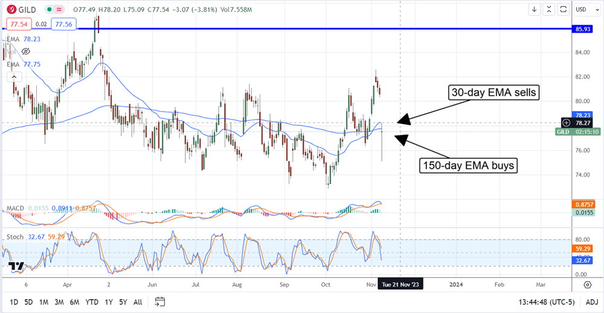
Task: Click the EMA 78.23 indicator label
Action: click(x=24, y=39)
